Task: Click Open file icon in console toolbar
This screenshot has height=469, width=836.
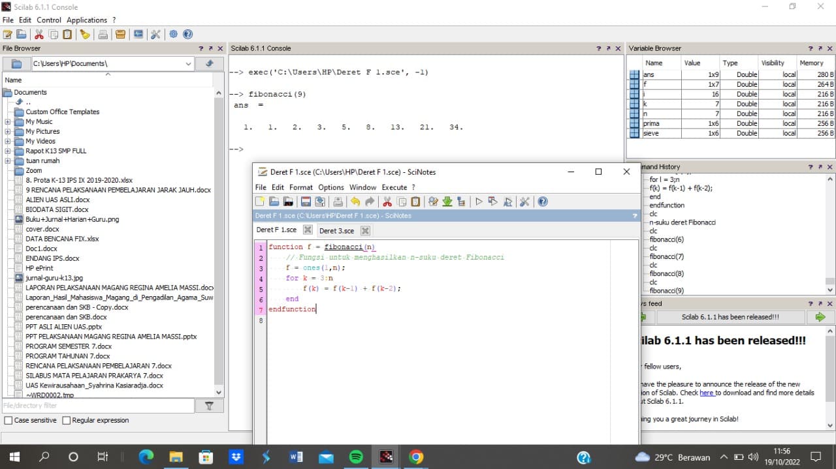Action: tap(22, 35)
